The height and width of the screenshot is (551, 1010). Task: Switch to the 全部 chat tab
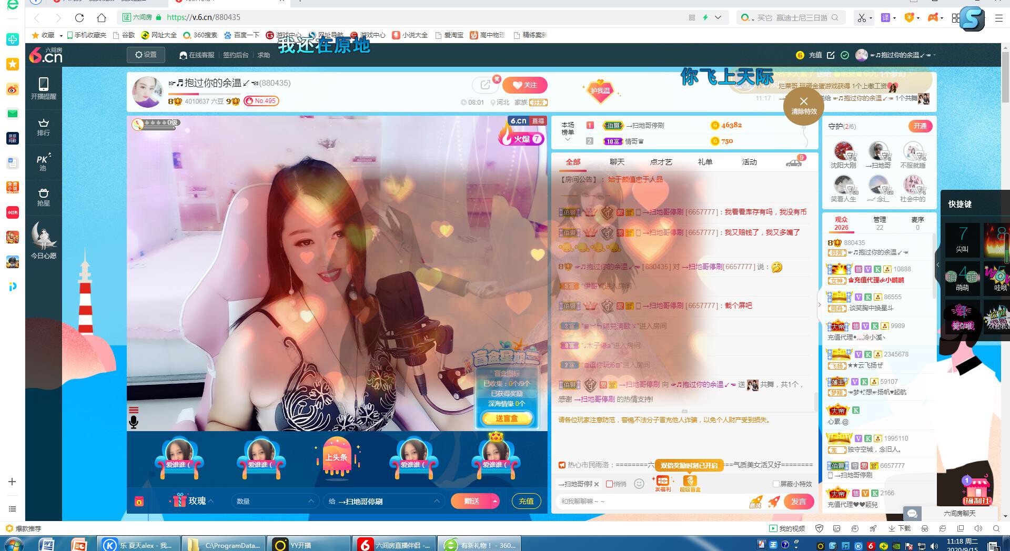click(x=573, y=162)
